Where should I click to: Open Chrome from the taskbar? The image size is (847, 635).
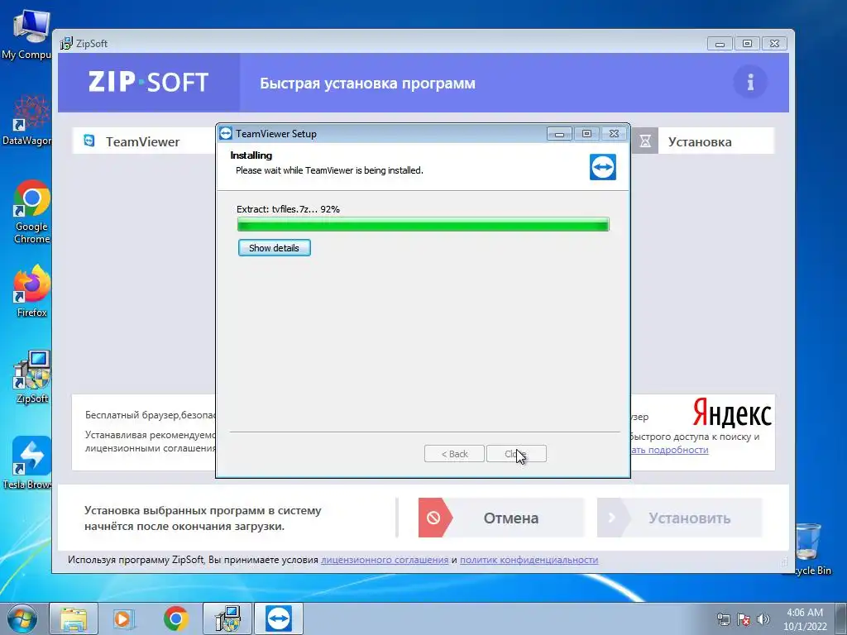point(176,618)
